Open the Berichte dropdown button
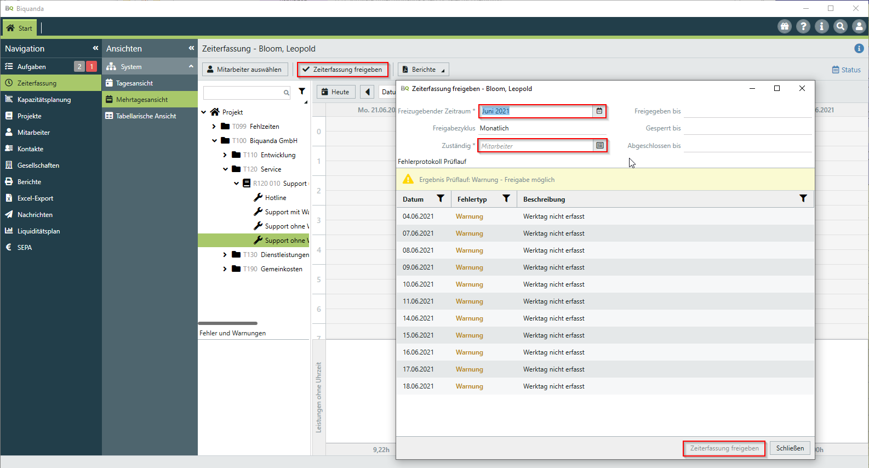Screen dimensions: 869x468 423,70
